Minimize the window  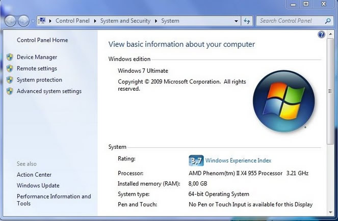pyautogui.click(x=293, y=4)
